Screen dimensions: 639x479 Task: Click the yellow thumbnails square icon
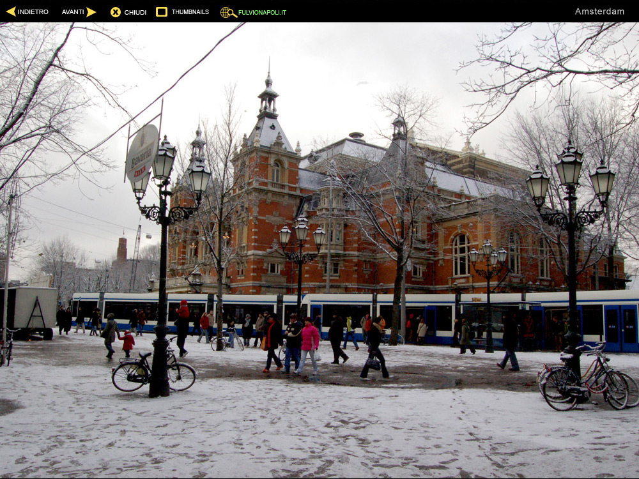(162, 11)
